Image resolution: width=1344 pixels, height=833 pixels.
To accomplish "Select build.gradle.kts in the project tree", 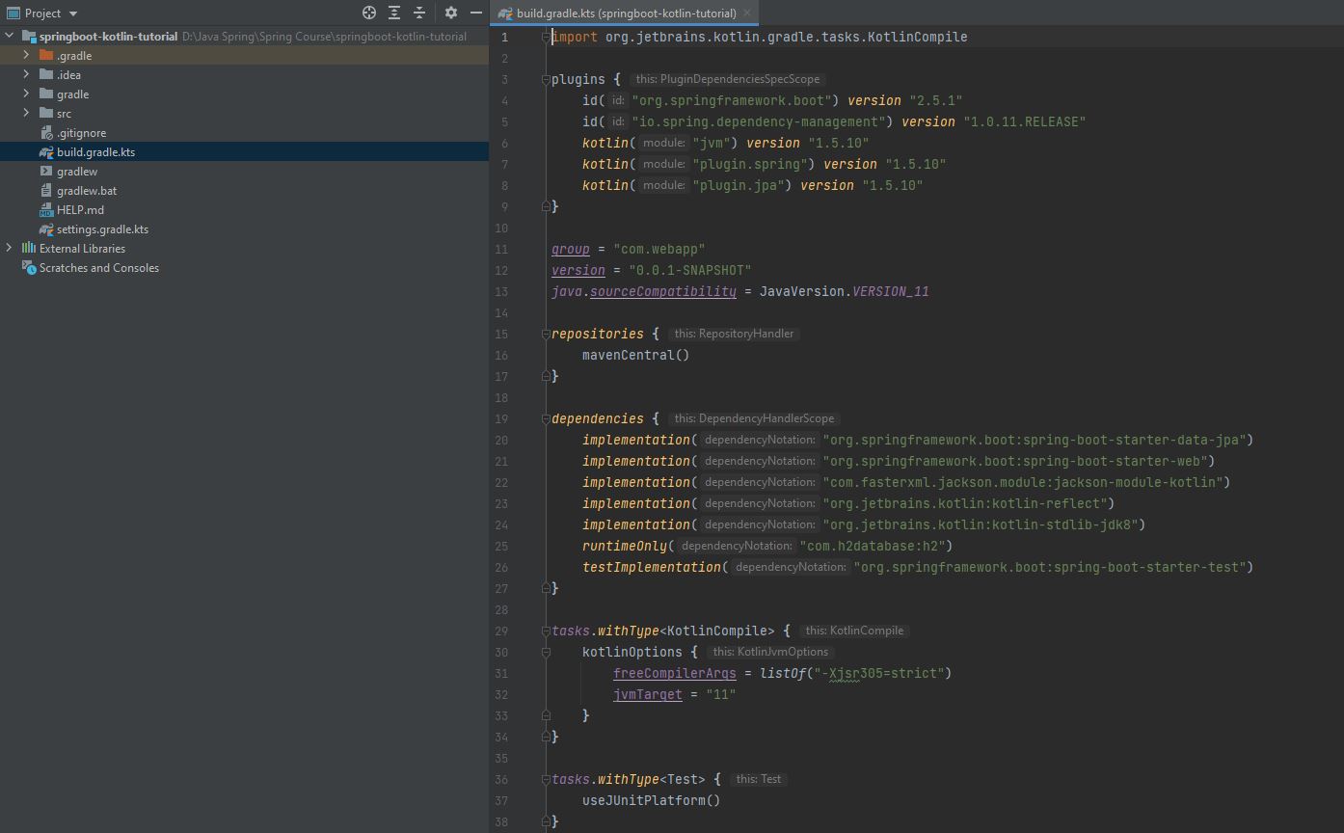I will (x=95, y=152).
